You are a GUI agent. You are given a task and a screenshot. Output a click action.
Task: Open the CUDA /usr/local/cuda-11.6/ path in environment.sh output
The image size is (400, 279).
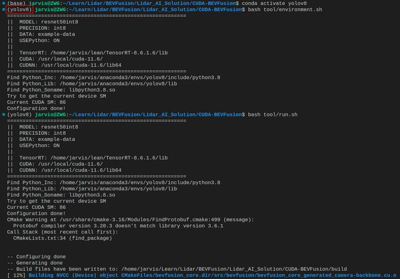click(70, 59)
